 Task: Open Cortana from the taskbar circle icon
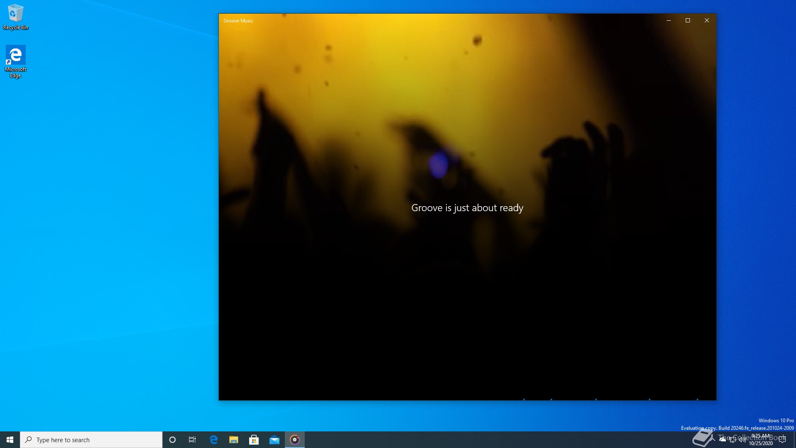[172, 440]
